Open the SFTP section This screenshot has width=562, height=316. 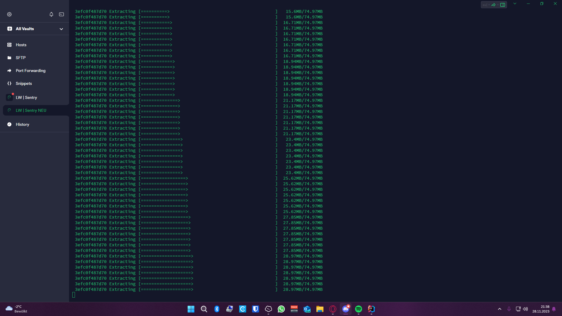click(x=20, y=58)
